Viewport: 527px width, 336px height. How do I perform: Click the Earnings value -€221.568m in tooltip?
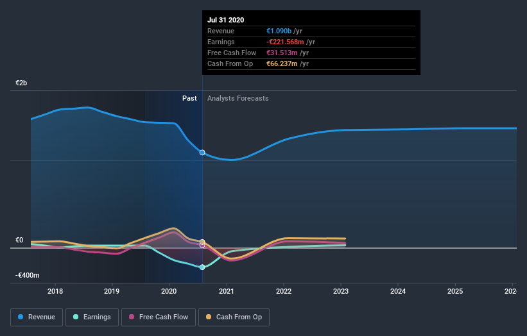pyautogui.click(x=285, y=42)
